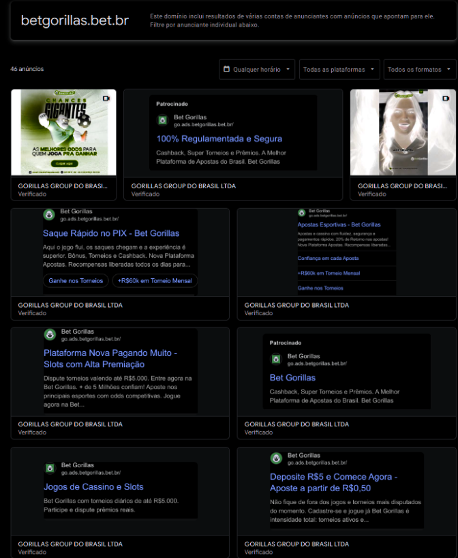
Task: Click Bet Gorillas logo in 'Jogos de Cassino e Slots' ad
Action: click(50, 469)
